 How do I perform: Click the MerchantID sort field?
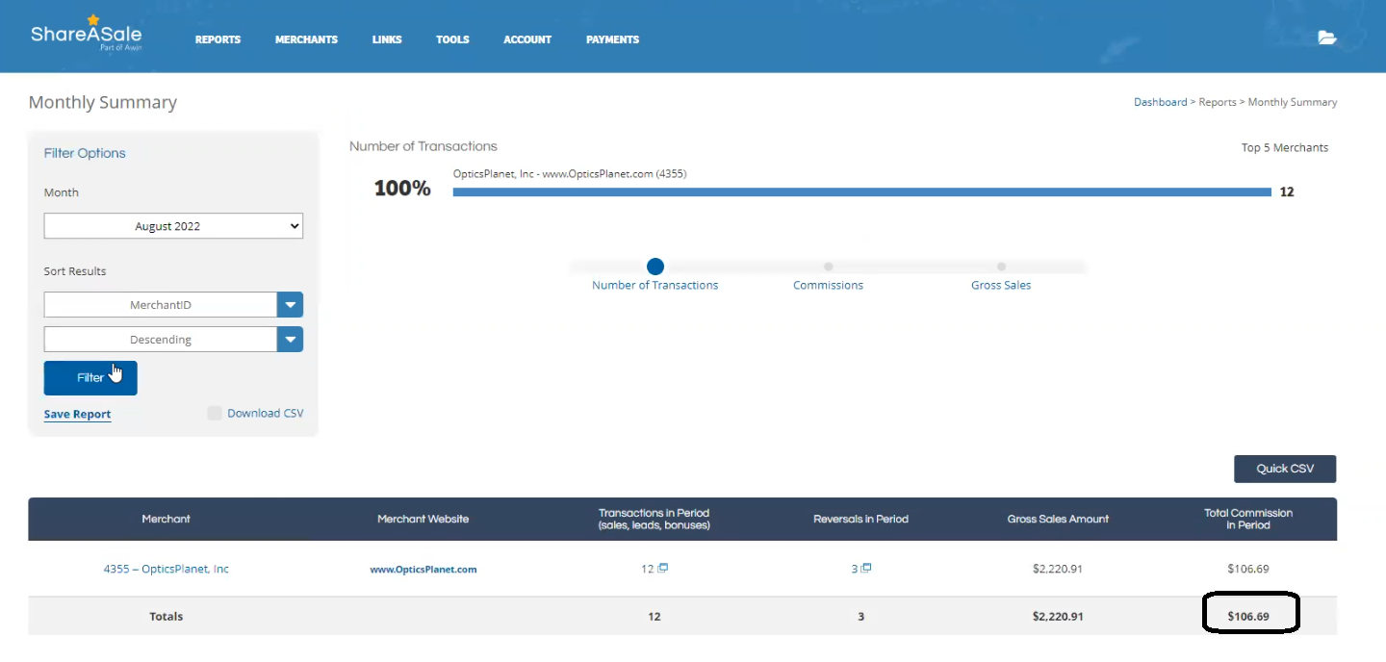click(161, 305)
